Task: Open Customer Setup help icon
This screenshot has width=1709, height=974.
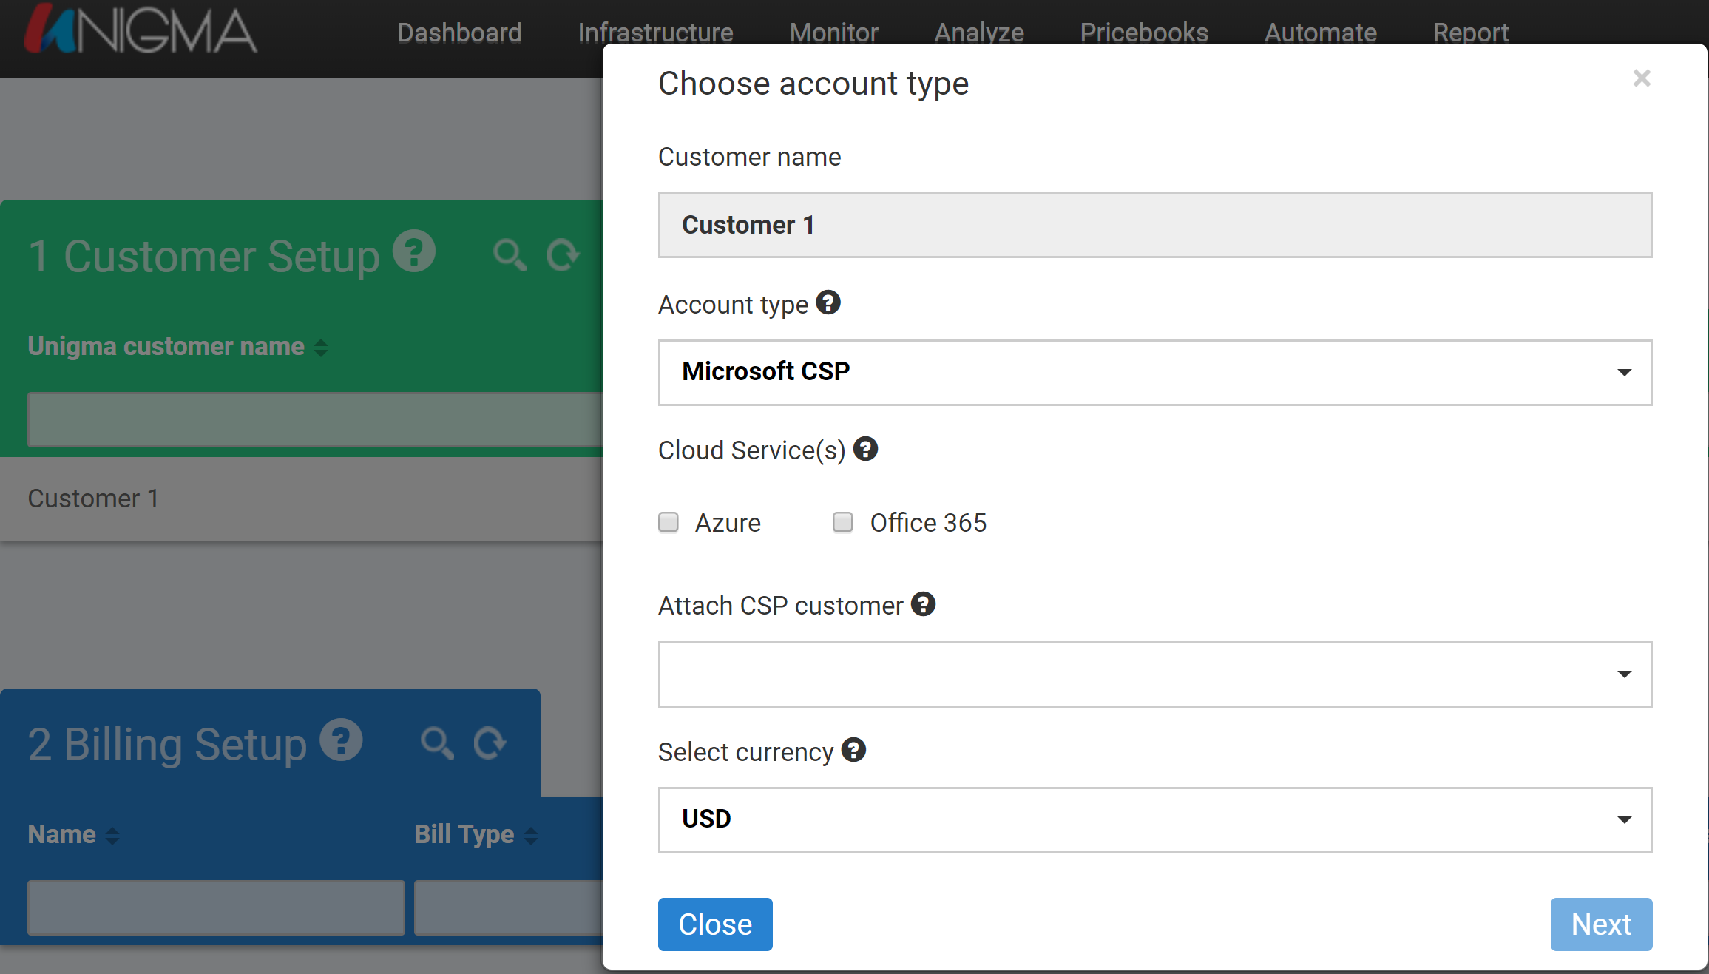Action: click(414, 252)
